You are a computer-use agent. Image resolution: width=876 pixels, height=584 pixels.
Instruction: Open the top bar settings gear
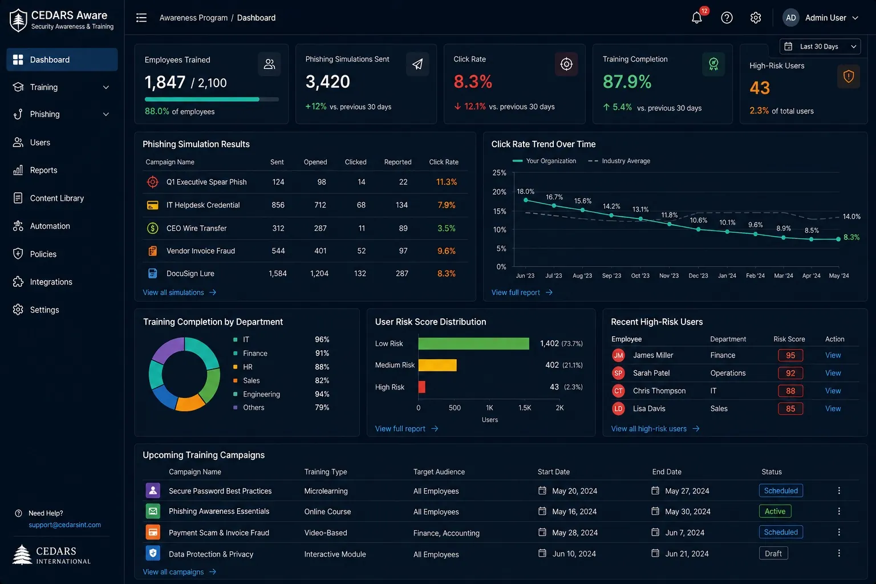click(x=756, y=18)
